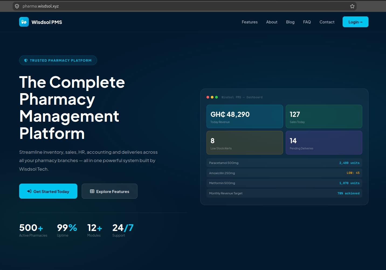Click the yellow dot in dashboard mockup

(212, 97)
